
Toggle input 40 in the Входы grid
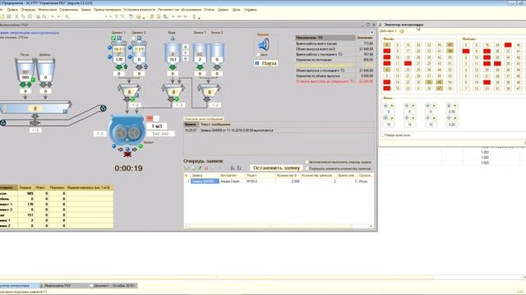pos(439,44)
